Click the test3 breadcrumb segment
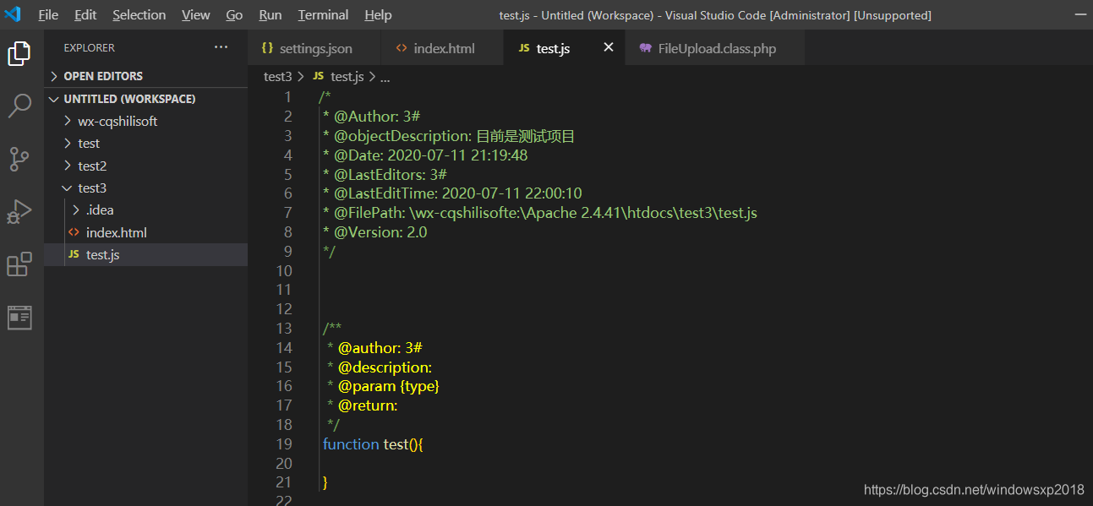Screen dimensions: 1093x506 (277, 77)
